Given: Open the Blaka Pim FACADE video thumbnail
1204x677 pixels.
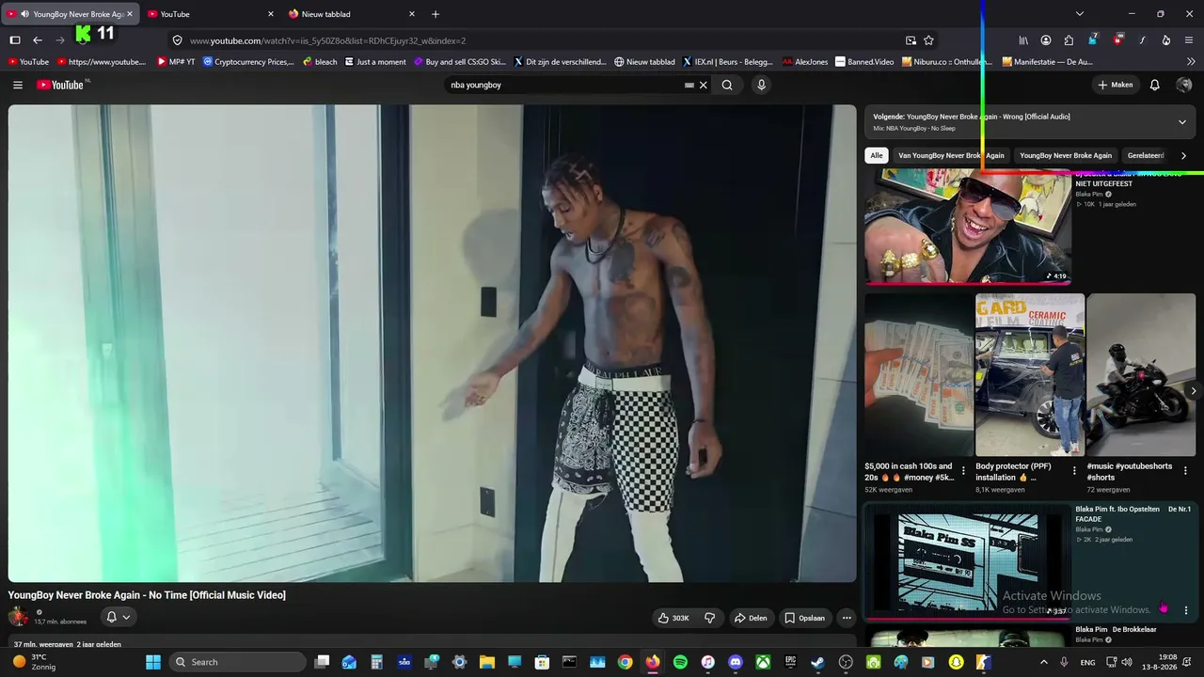Looking at the screenshot, I should (968, 562).
